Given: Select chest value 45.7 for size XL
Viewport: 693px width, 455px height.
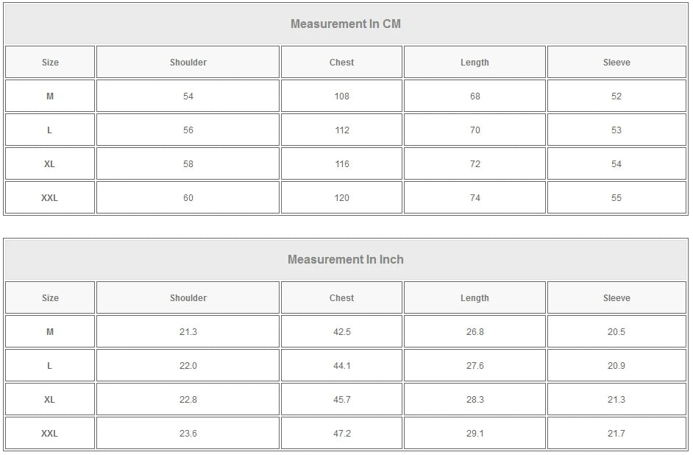Looking at the screenshot, I should pyautogui.click(x=342, y=400).
